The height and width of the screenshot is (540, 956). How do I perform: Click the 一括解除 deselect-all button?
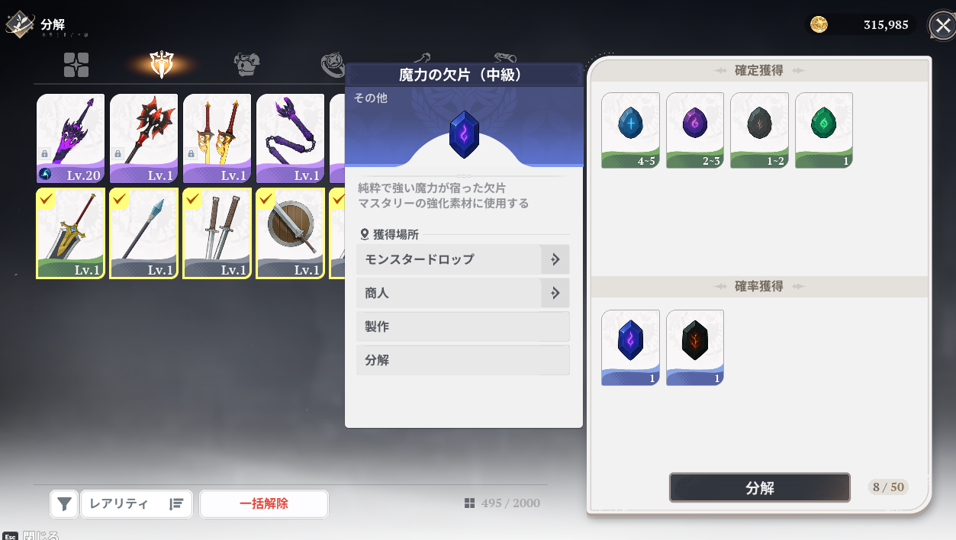click(x=264, y=504)
